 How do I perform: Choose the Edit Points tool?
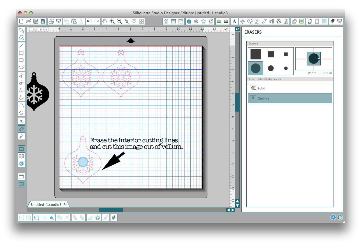[21, 37]
